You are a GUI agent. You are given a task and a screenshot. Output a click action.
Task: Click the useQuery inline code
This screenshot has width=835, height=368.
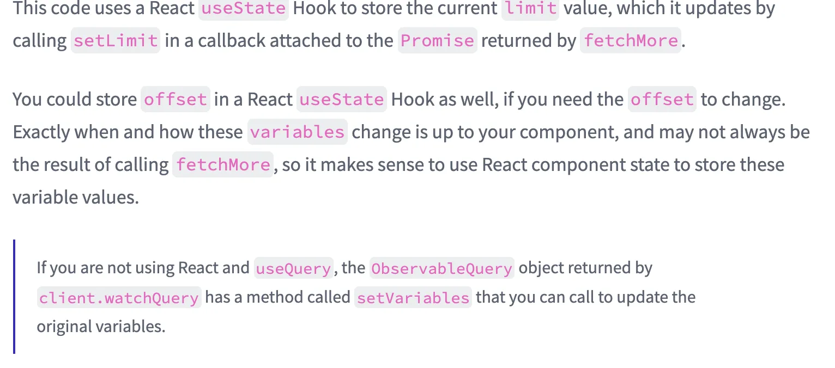(293, 268)
